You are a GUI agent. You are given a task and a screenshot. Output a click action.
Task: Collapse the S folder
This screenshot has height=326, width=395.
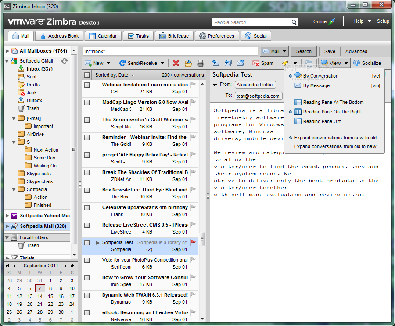tap(14, 142)
